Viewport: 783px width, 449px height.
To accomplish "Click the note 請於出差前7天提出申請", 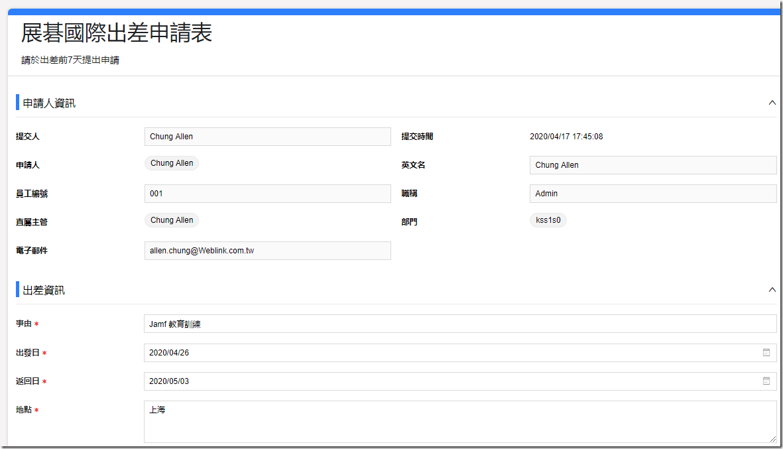I will [x=70, y=60].
